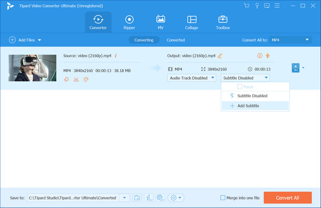Open the Enhance Video palette icon
This screenshot has height=208, width=321.
[86, 79]
